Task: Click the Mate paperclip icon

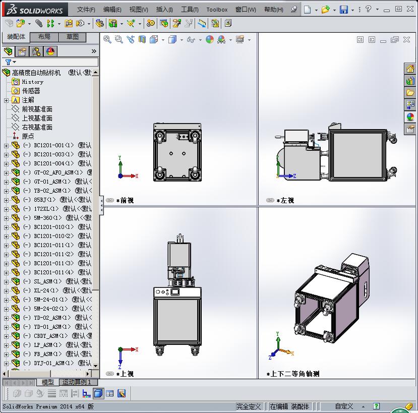Action: pyautogui.click(x=39, y=24)
